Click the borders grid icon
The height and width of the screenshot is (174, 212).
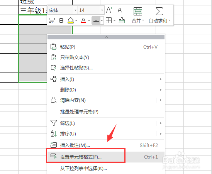point(109,20)
